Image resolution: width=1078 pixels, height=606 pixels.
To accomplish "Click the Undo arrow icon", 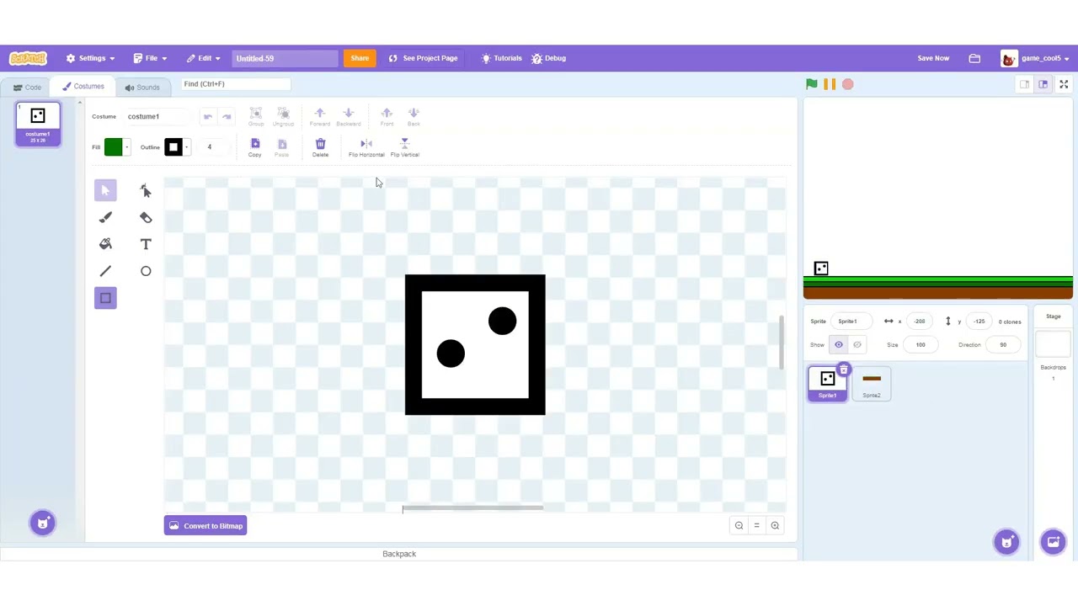I will point(208,117).
